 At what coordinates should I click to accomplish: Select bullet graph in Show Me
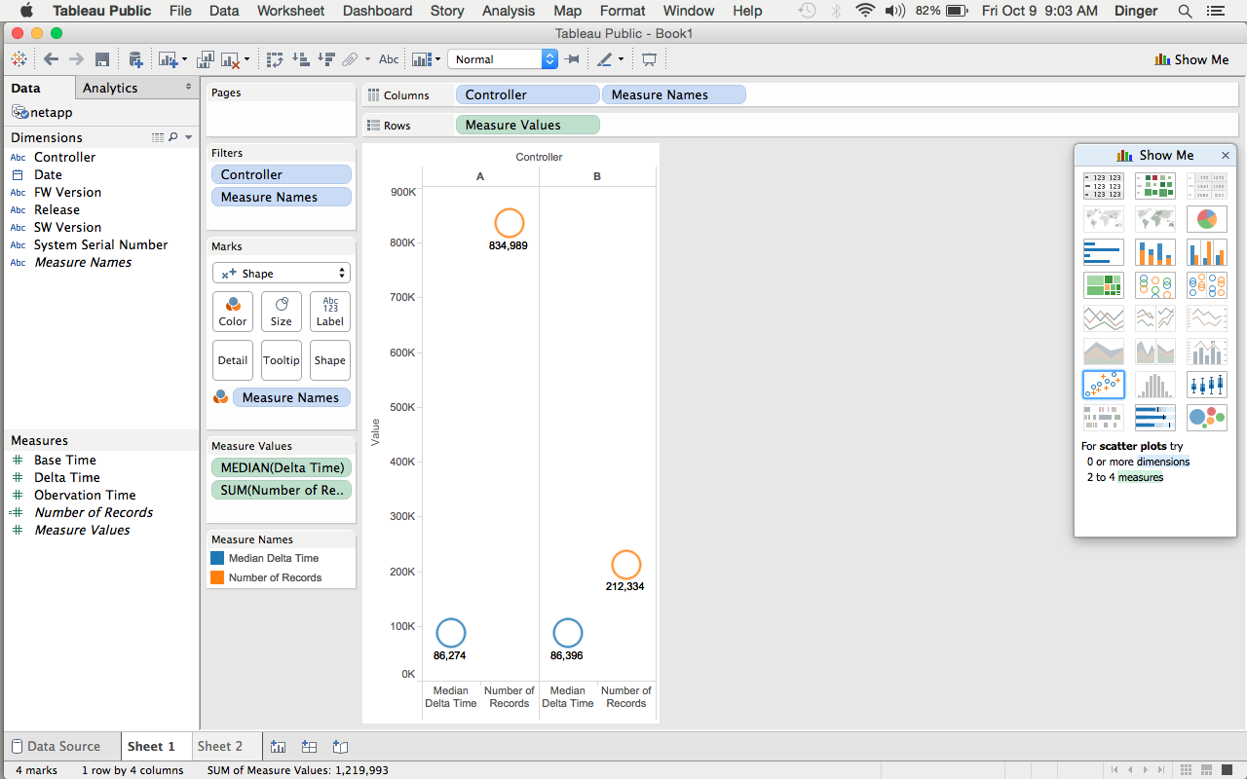(1155, 418)
